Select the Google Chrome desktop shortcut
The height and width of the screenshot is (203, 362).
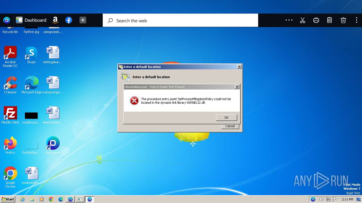pos(10,177)
